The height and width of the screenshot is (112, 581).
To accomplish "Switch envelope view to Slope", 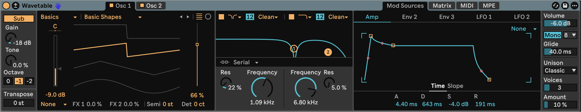I will (x=455, y=86).
